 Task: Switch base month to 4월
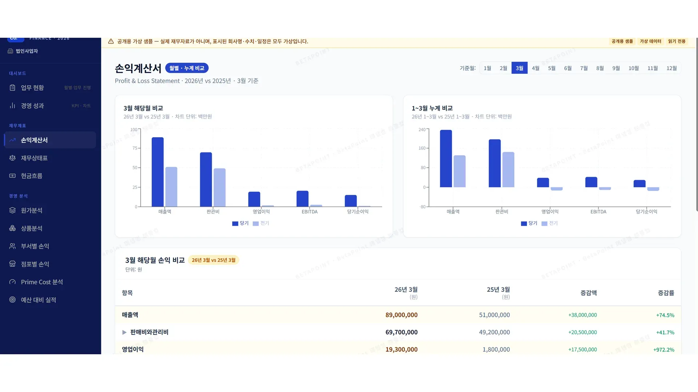click(535, 68)
